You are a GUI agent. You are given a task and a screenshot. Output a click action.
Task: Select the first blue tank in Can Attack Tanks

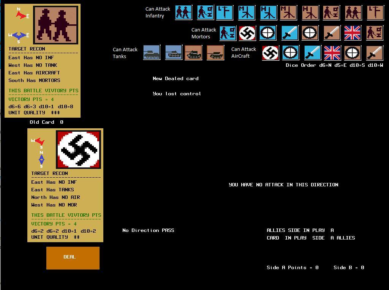pyautogui.click(x=152, y=53)
